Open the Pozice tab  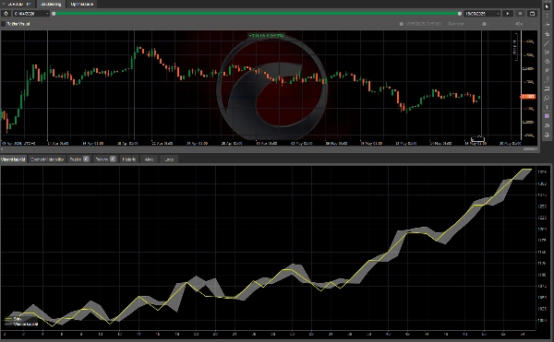coord(78,159)
